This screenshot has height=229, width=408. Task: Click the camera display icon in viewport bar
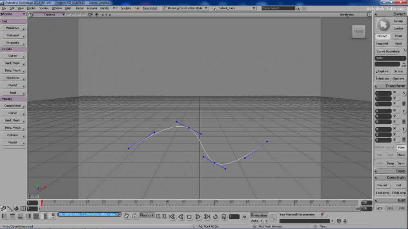(x=90, y=15)
